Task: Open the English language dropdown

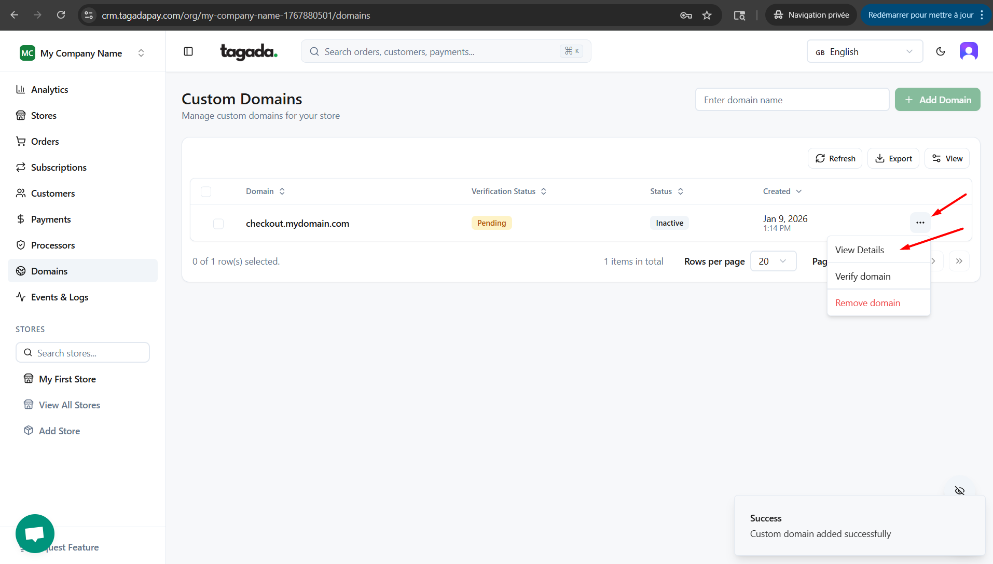Action: click(x=864, y=51)
